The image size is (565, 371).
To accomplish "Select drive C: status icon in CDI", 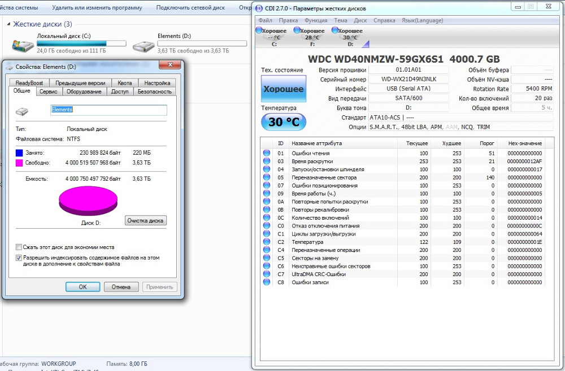I will (259, 30).
